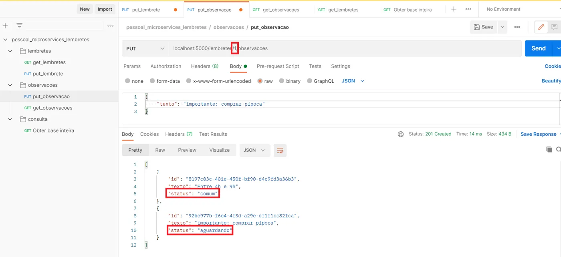
Task: Click the Import button
Action: click(x=105, y=9)
